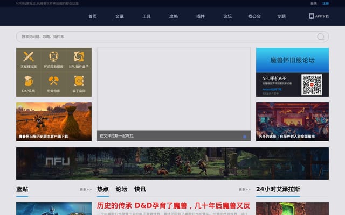Open the 插件 navigation item
Image resolution: width=345 pixels, height=215 pixels.
click(200, 16)
